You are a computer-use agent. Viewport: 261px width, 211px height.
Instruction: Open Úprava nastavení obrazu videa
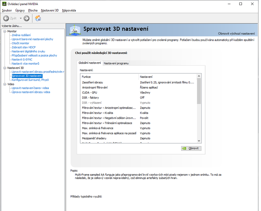(x=31, y=92)
